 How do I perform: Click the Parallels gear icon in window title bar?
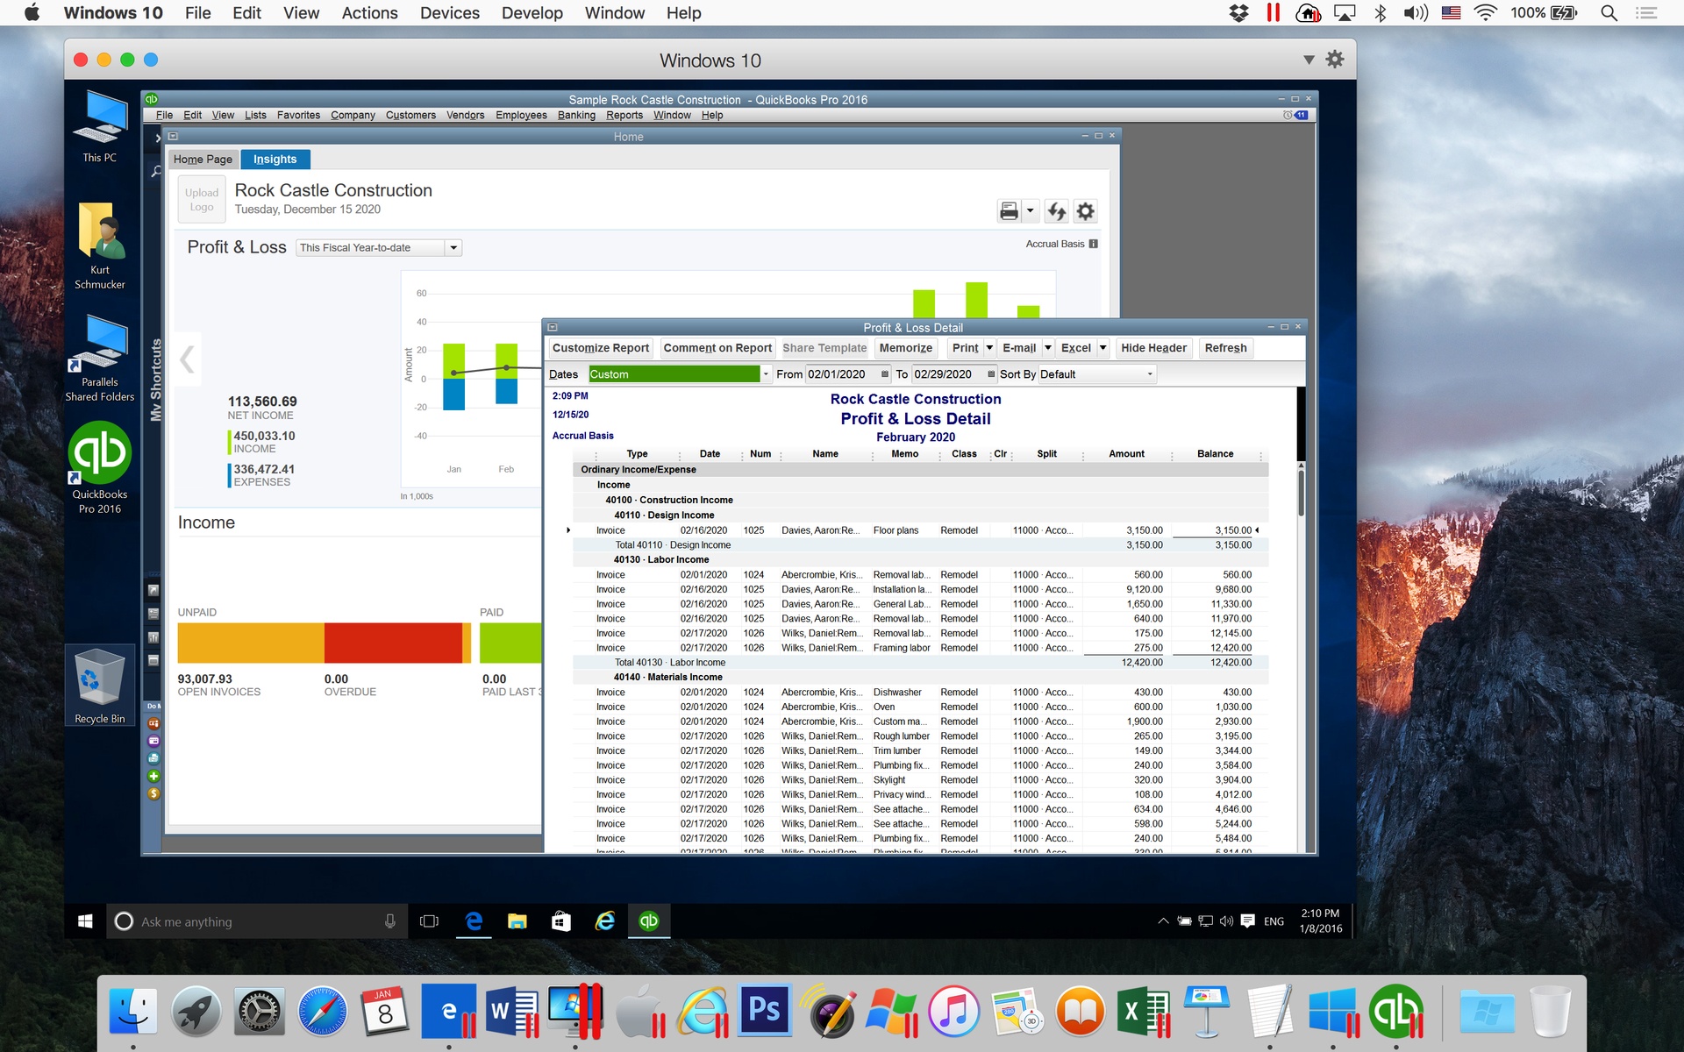1334,60
